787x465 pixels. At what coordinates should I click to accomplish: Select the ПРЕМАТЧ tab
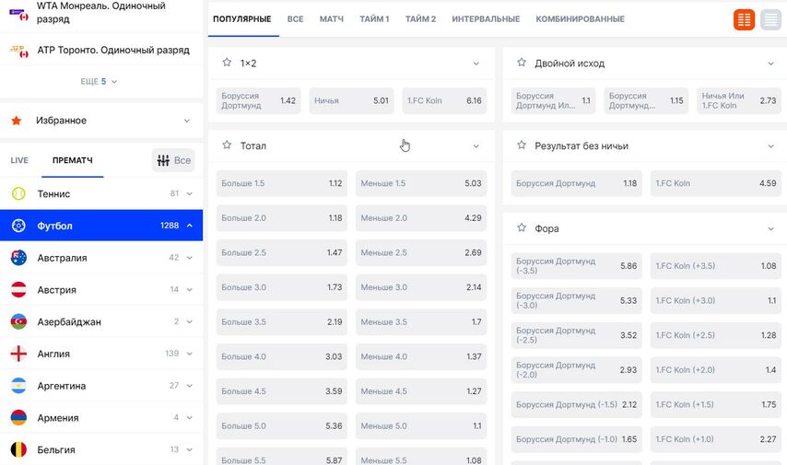[72, 160]
